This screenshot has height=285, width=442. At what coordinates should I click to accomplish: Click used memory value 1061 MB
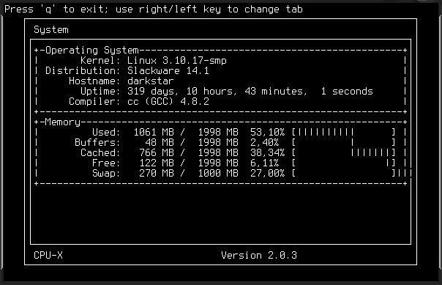(x=154, y=132)
